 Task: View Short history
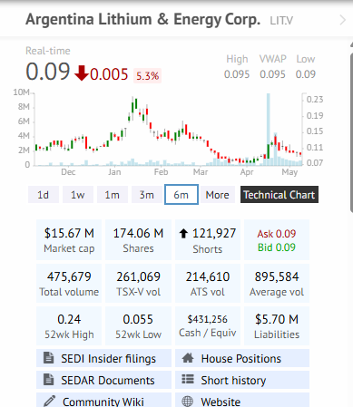pyautogui.click(x=242, y=380)
